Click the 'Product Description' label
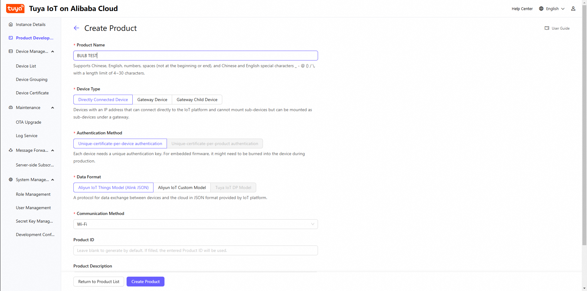Image resolution: width=587 pixels, height=291 pixels. [x=93, y=266]
